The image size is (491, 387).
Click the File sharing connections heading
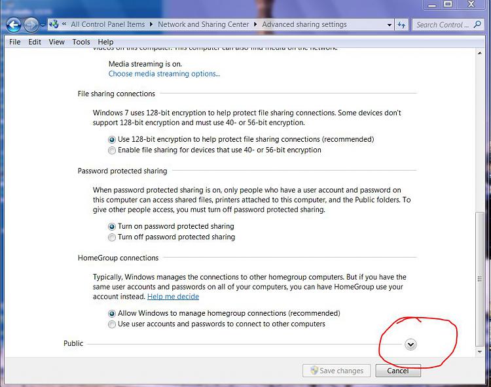point(116,93)
